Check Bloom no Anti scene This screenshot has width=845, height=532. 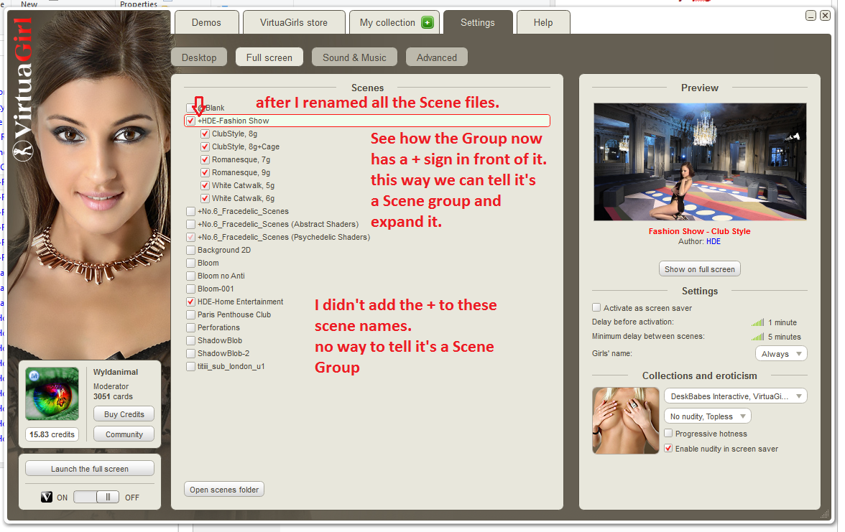(191, 276)
